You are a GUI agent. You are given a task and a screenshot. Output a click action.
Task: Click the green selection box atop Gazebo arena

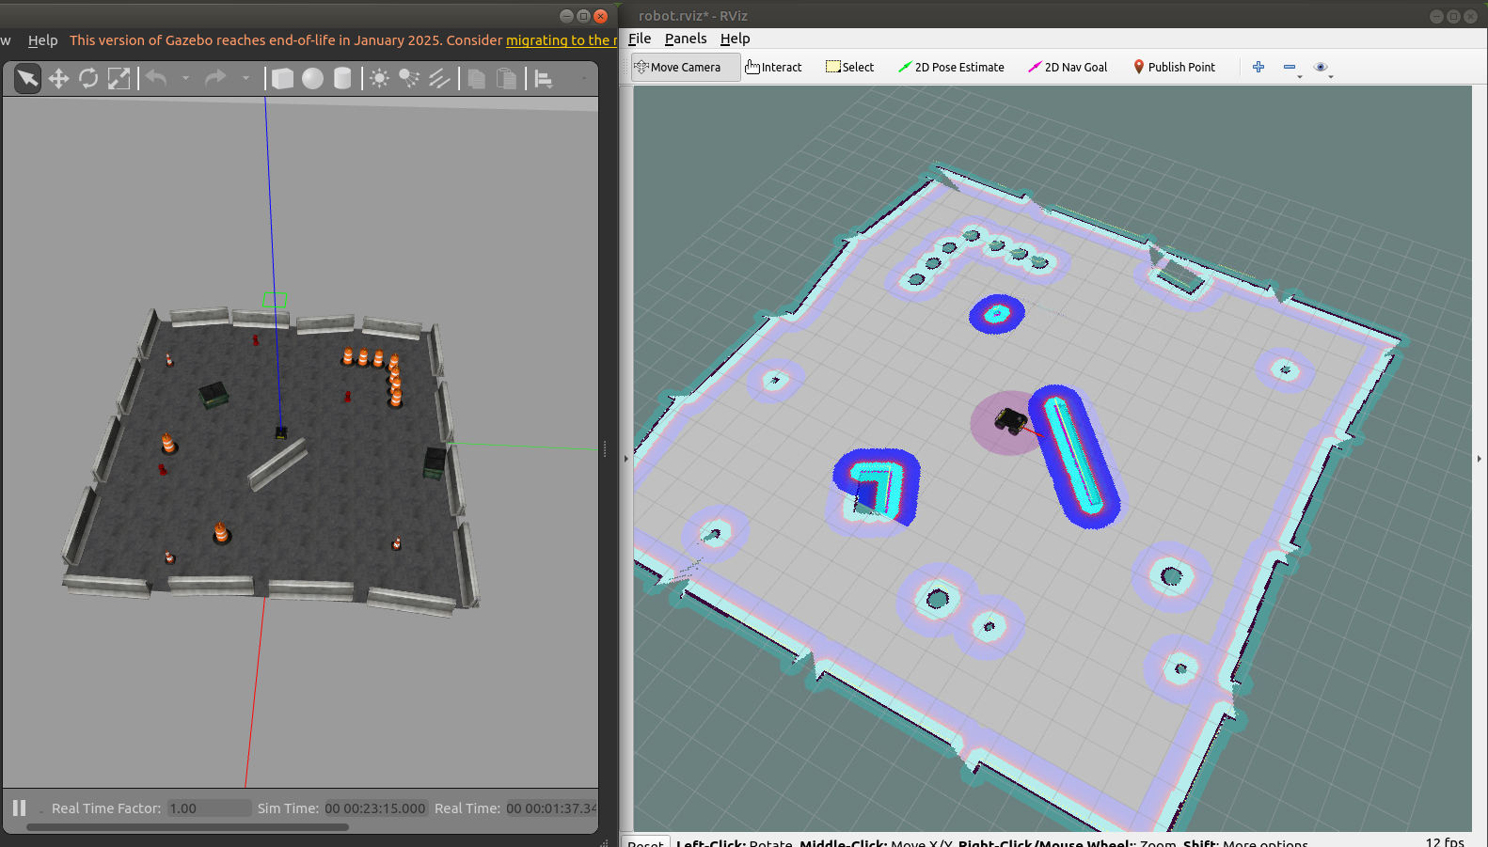click(275, 300)
